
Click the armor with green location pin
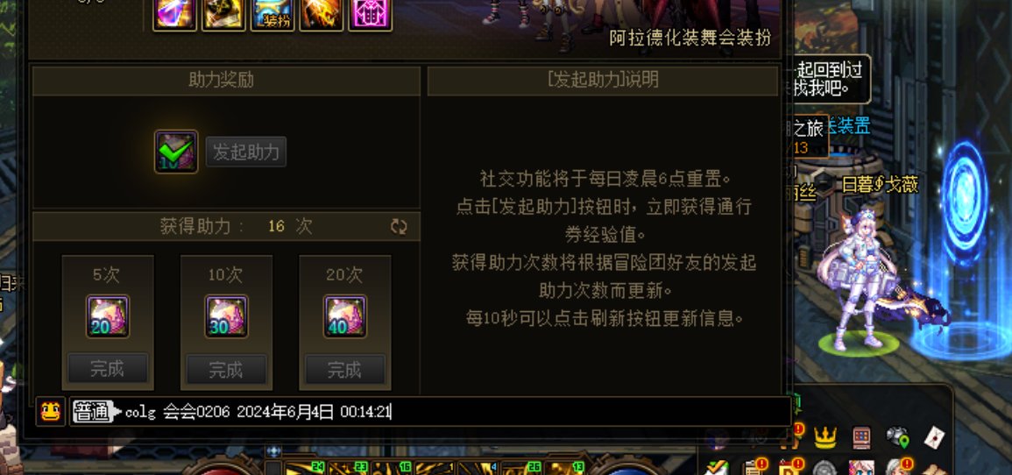pyautogui.click(x=897, y=437)
